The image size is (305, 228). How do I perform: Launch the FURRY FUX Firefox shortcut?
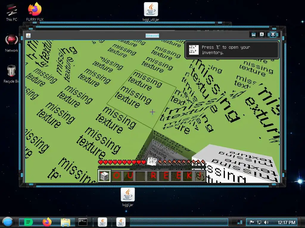coord(35,12)
